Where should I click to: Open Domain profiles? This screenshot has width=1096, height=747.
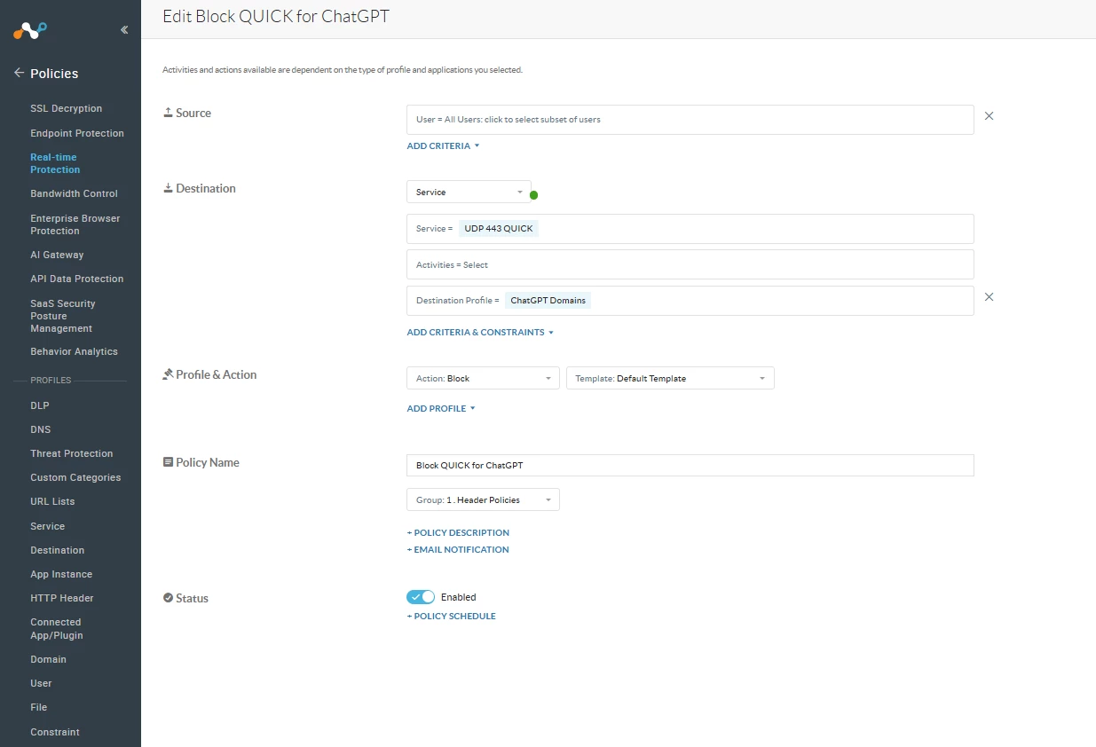coord(49,659)
